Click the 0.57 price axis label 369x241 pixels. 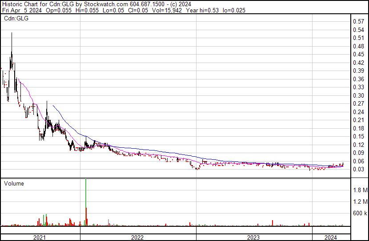point(359,22)
